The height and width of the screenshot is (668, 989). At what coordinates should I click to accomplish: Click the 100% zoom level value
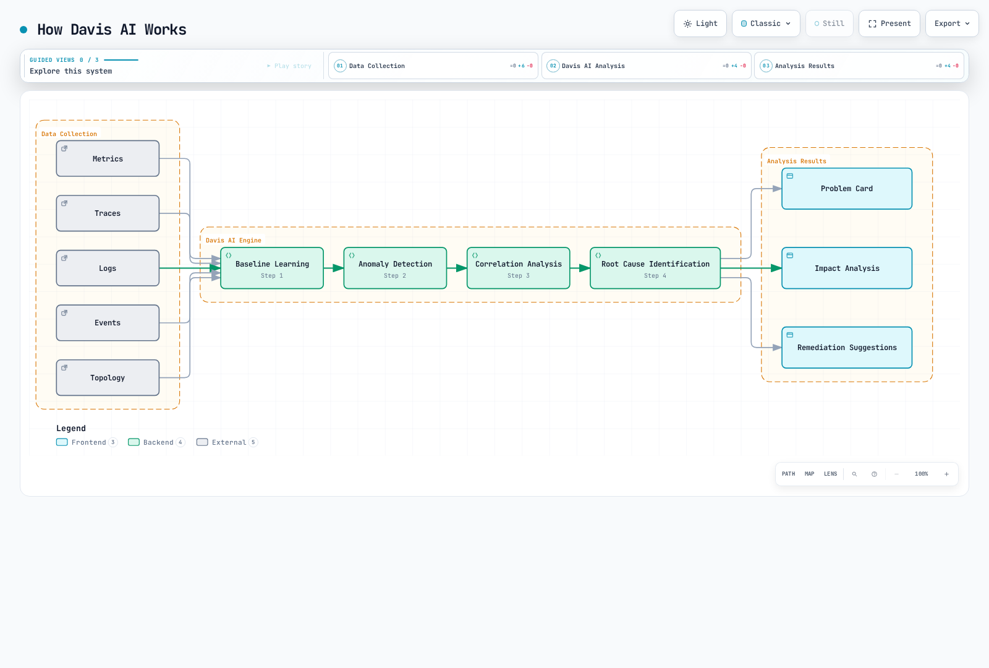922,474
